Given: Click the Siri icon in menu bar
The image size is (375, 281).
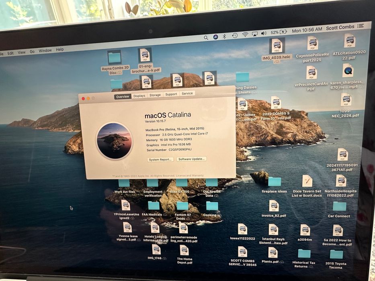Looking at the screenshot, I should (x=215, y=37).
